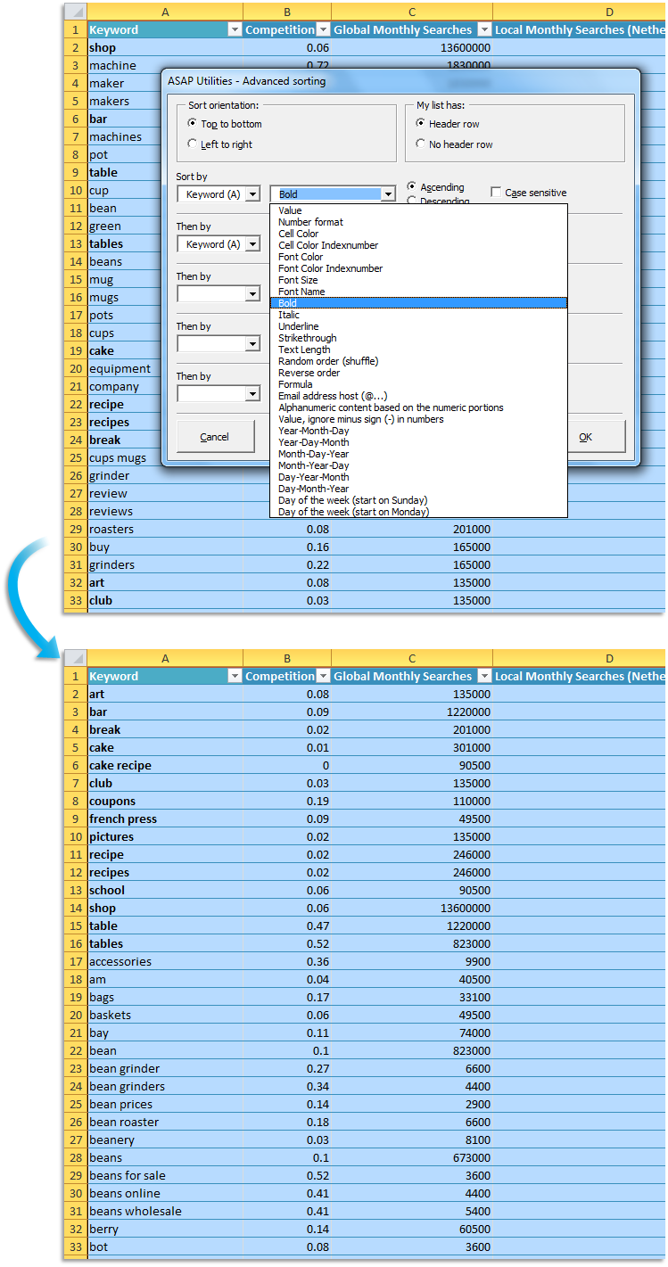
Task: Click the OK button in Advanced sorting
Action: [586, 437]
